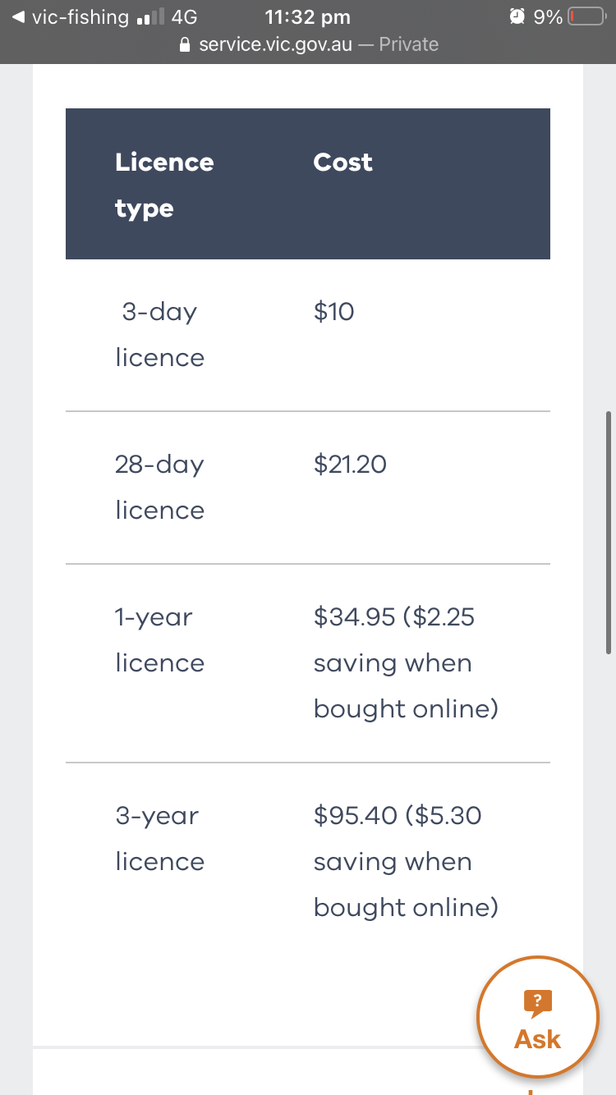Select the 3-day licence row label
The width and height of the screenshot is (616, 1095).
(160, 334)
